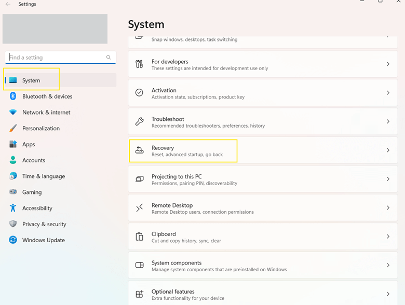
Task: Click the gray user profile banner
Action: pyautogui.click(x=55, y=29)
